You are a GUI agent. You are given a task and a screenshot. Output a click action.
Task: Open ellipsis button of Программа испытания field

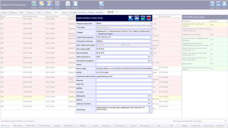[x=150, y=41]
